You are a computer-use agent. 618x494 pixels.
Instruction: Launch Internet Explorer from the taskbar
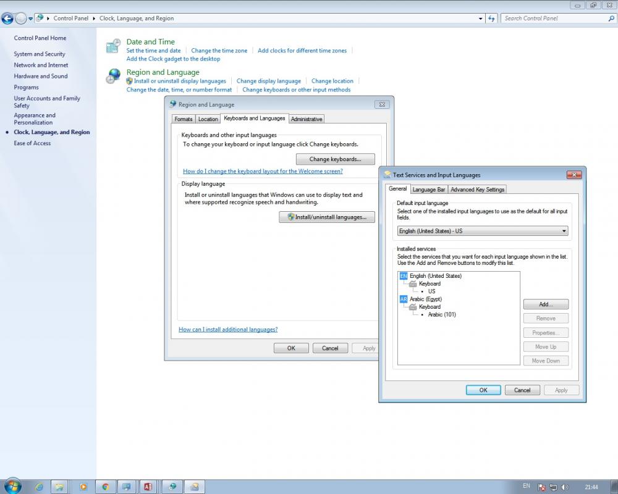(40, 487)
